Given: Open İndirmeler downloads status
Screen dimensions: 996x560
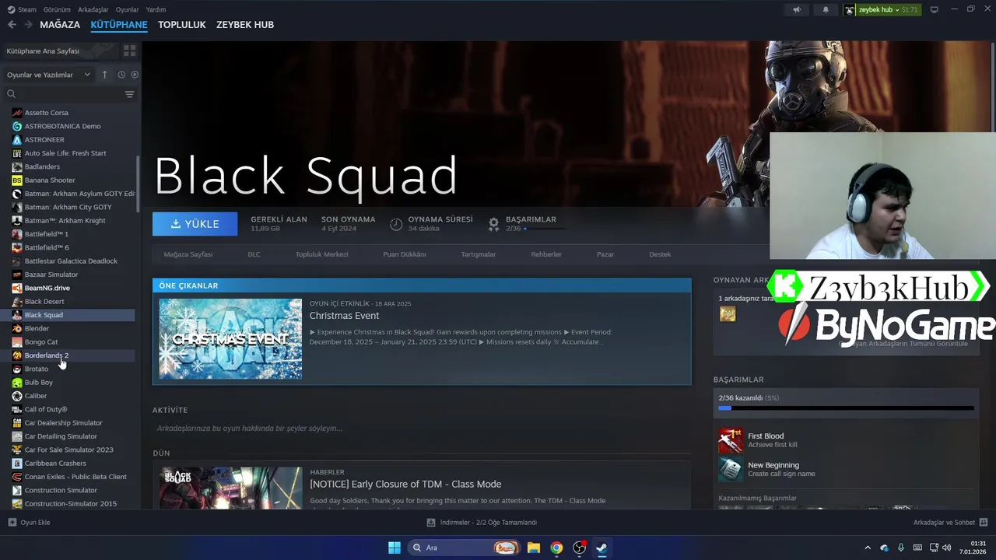Looking at the screenshot, I should point(482,522).
